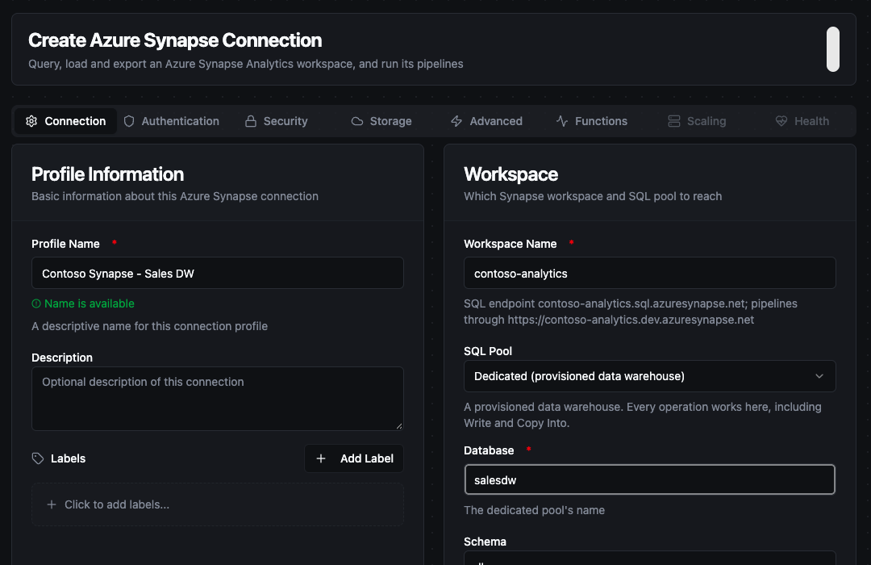Screen dimensions: 871x565
Task: Click the gear icon on Connection tab
Action: pyautogui.click(x=31, y=121)
